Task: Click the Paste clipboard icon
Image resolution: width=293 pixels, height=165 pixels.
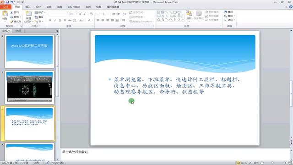Action: (5, 14)
